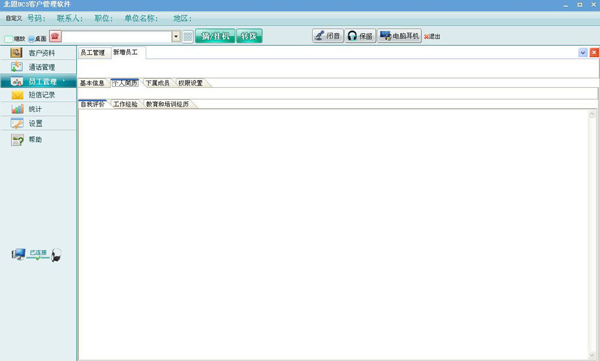The height and width of the screenshot is (361, 600).
Task: Switch audio with 电脑耳机 button
Action: (400, 36)
